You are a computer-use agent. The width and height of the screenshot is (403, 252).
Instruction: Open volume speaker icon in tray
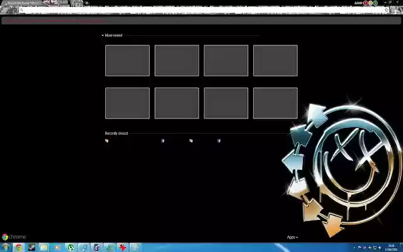point(380,248)
